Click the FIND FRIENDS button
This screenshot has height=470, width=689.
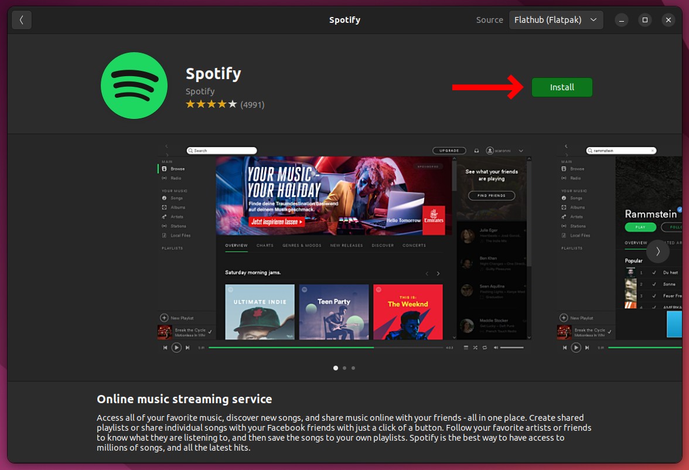pos(491,195)
